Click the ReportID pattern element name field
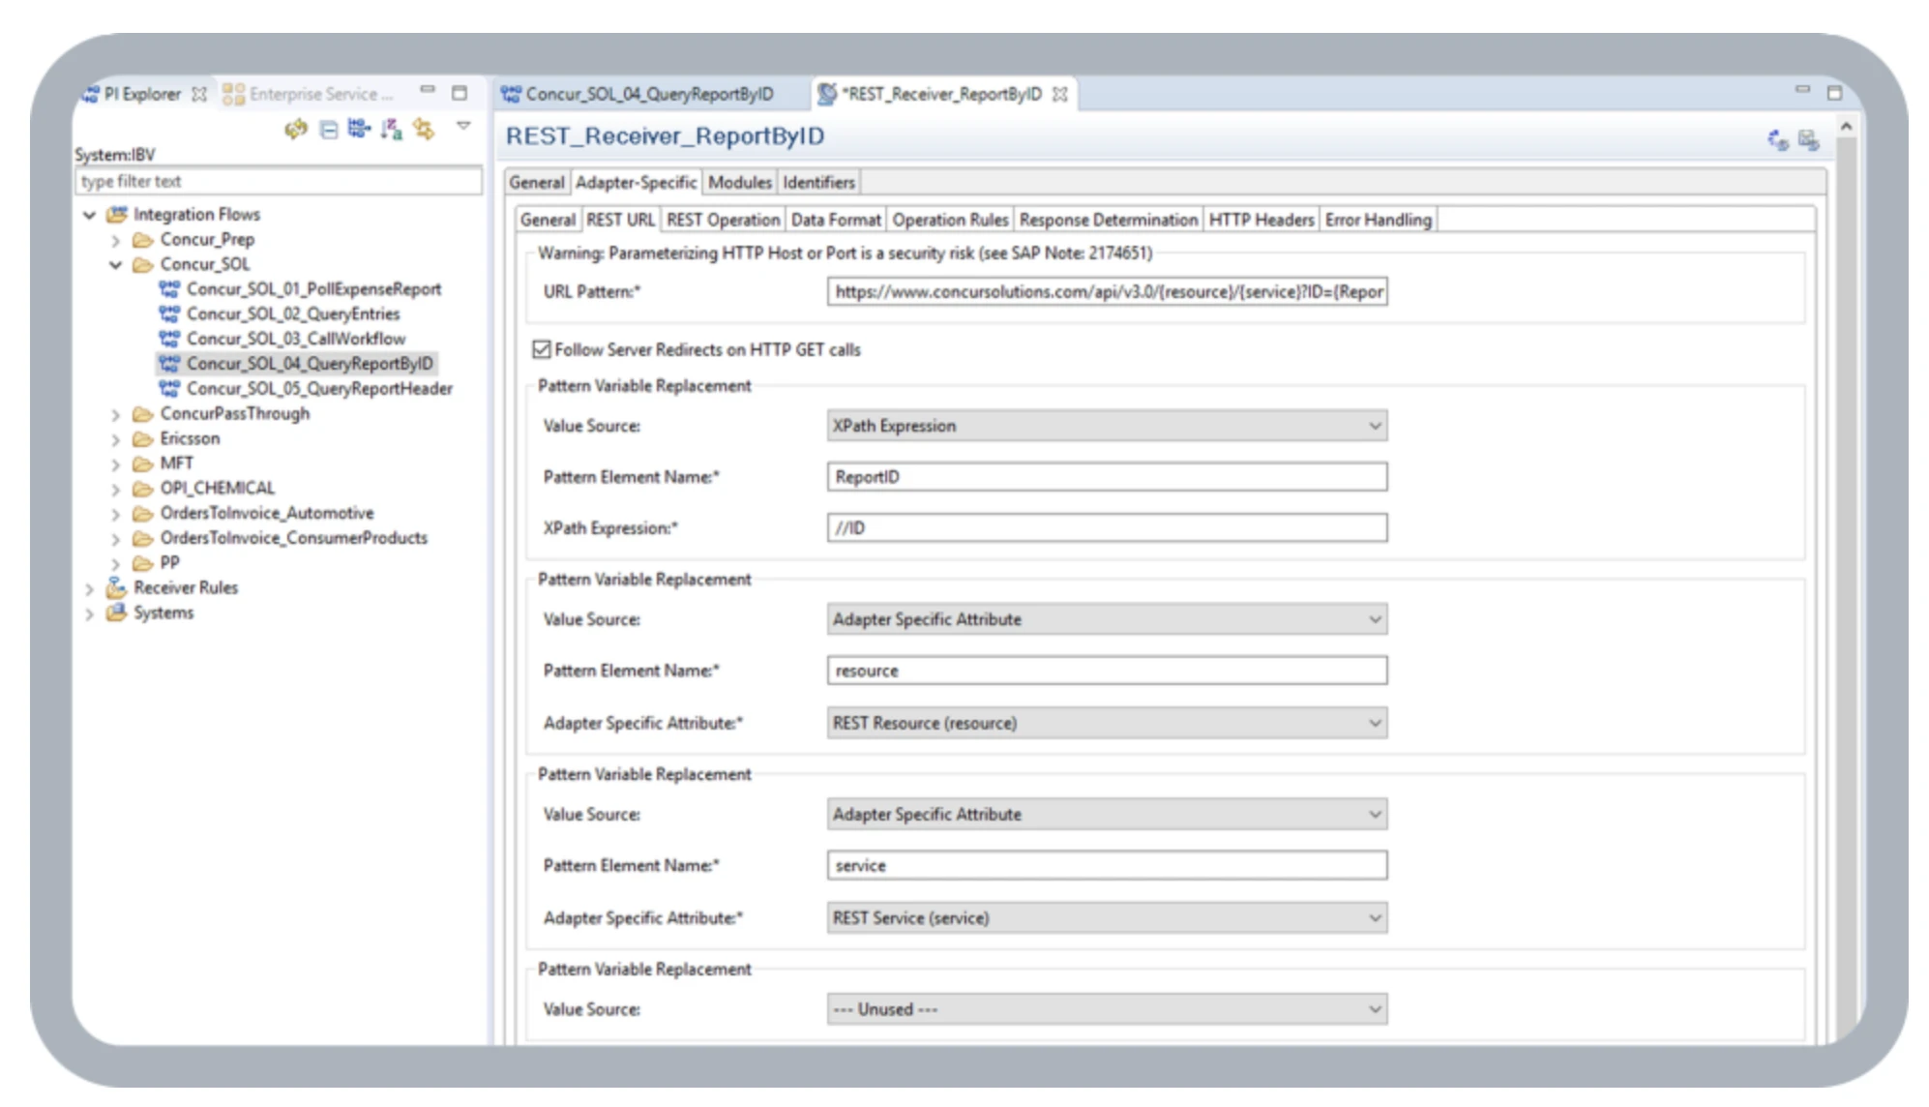 coord(1107,477)
